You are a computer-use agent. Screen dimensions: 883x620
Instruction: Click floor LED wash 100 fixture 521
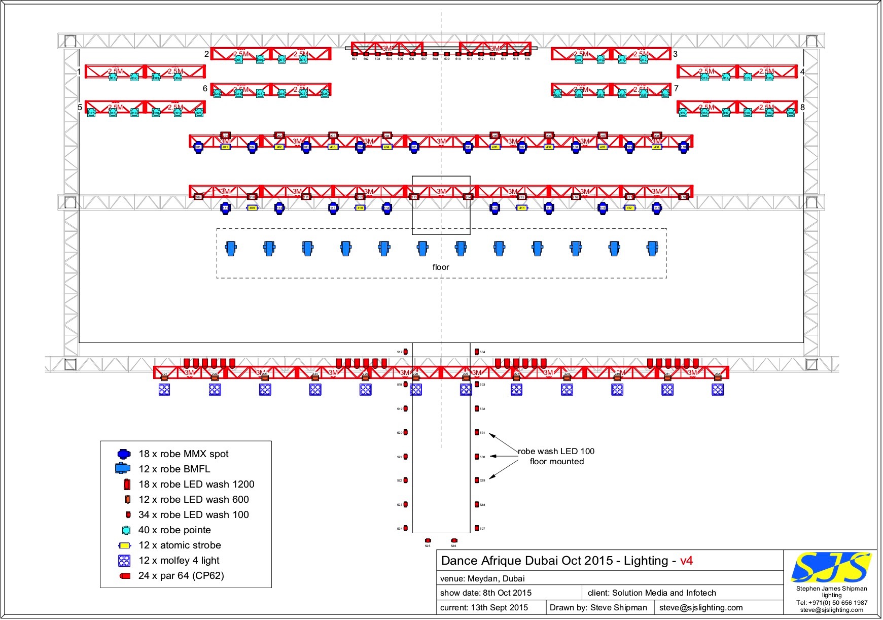406,457
